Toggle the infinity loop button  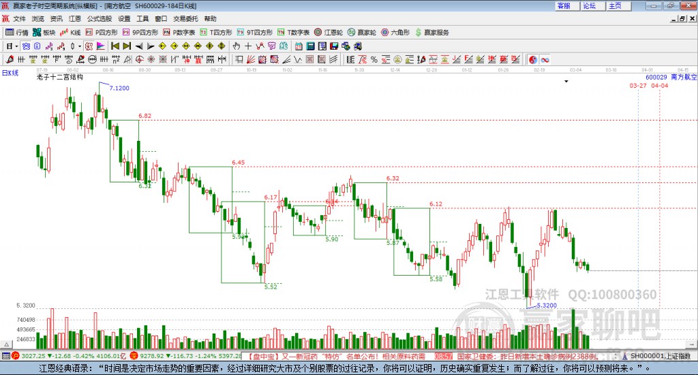[x=545, y=59]
